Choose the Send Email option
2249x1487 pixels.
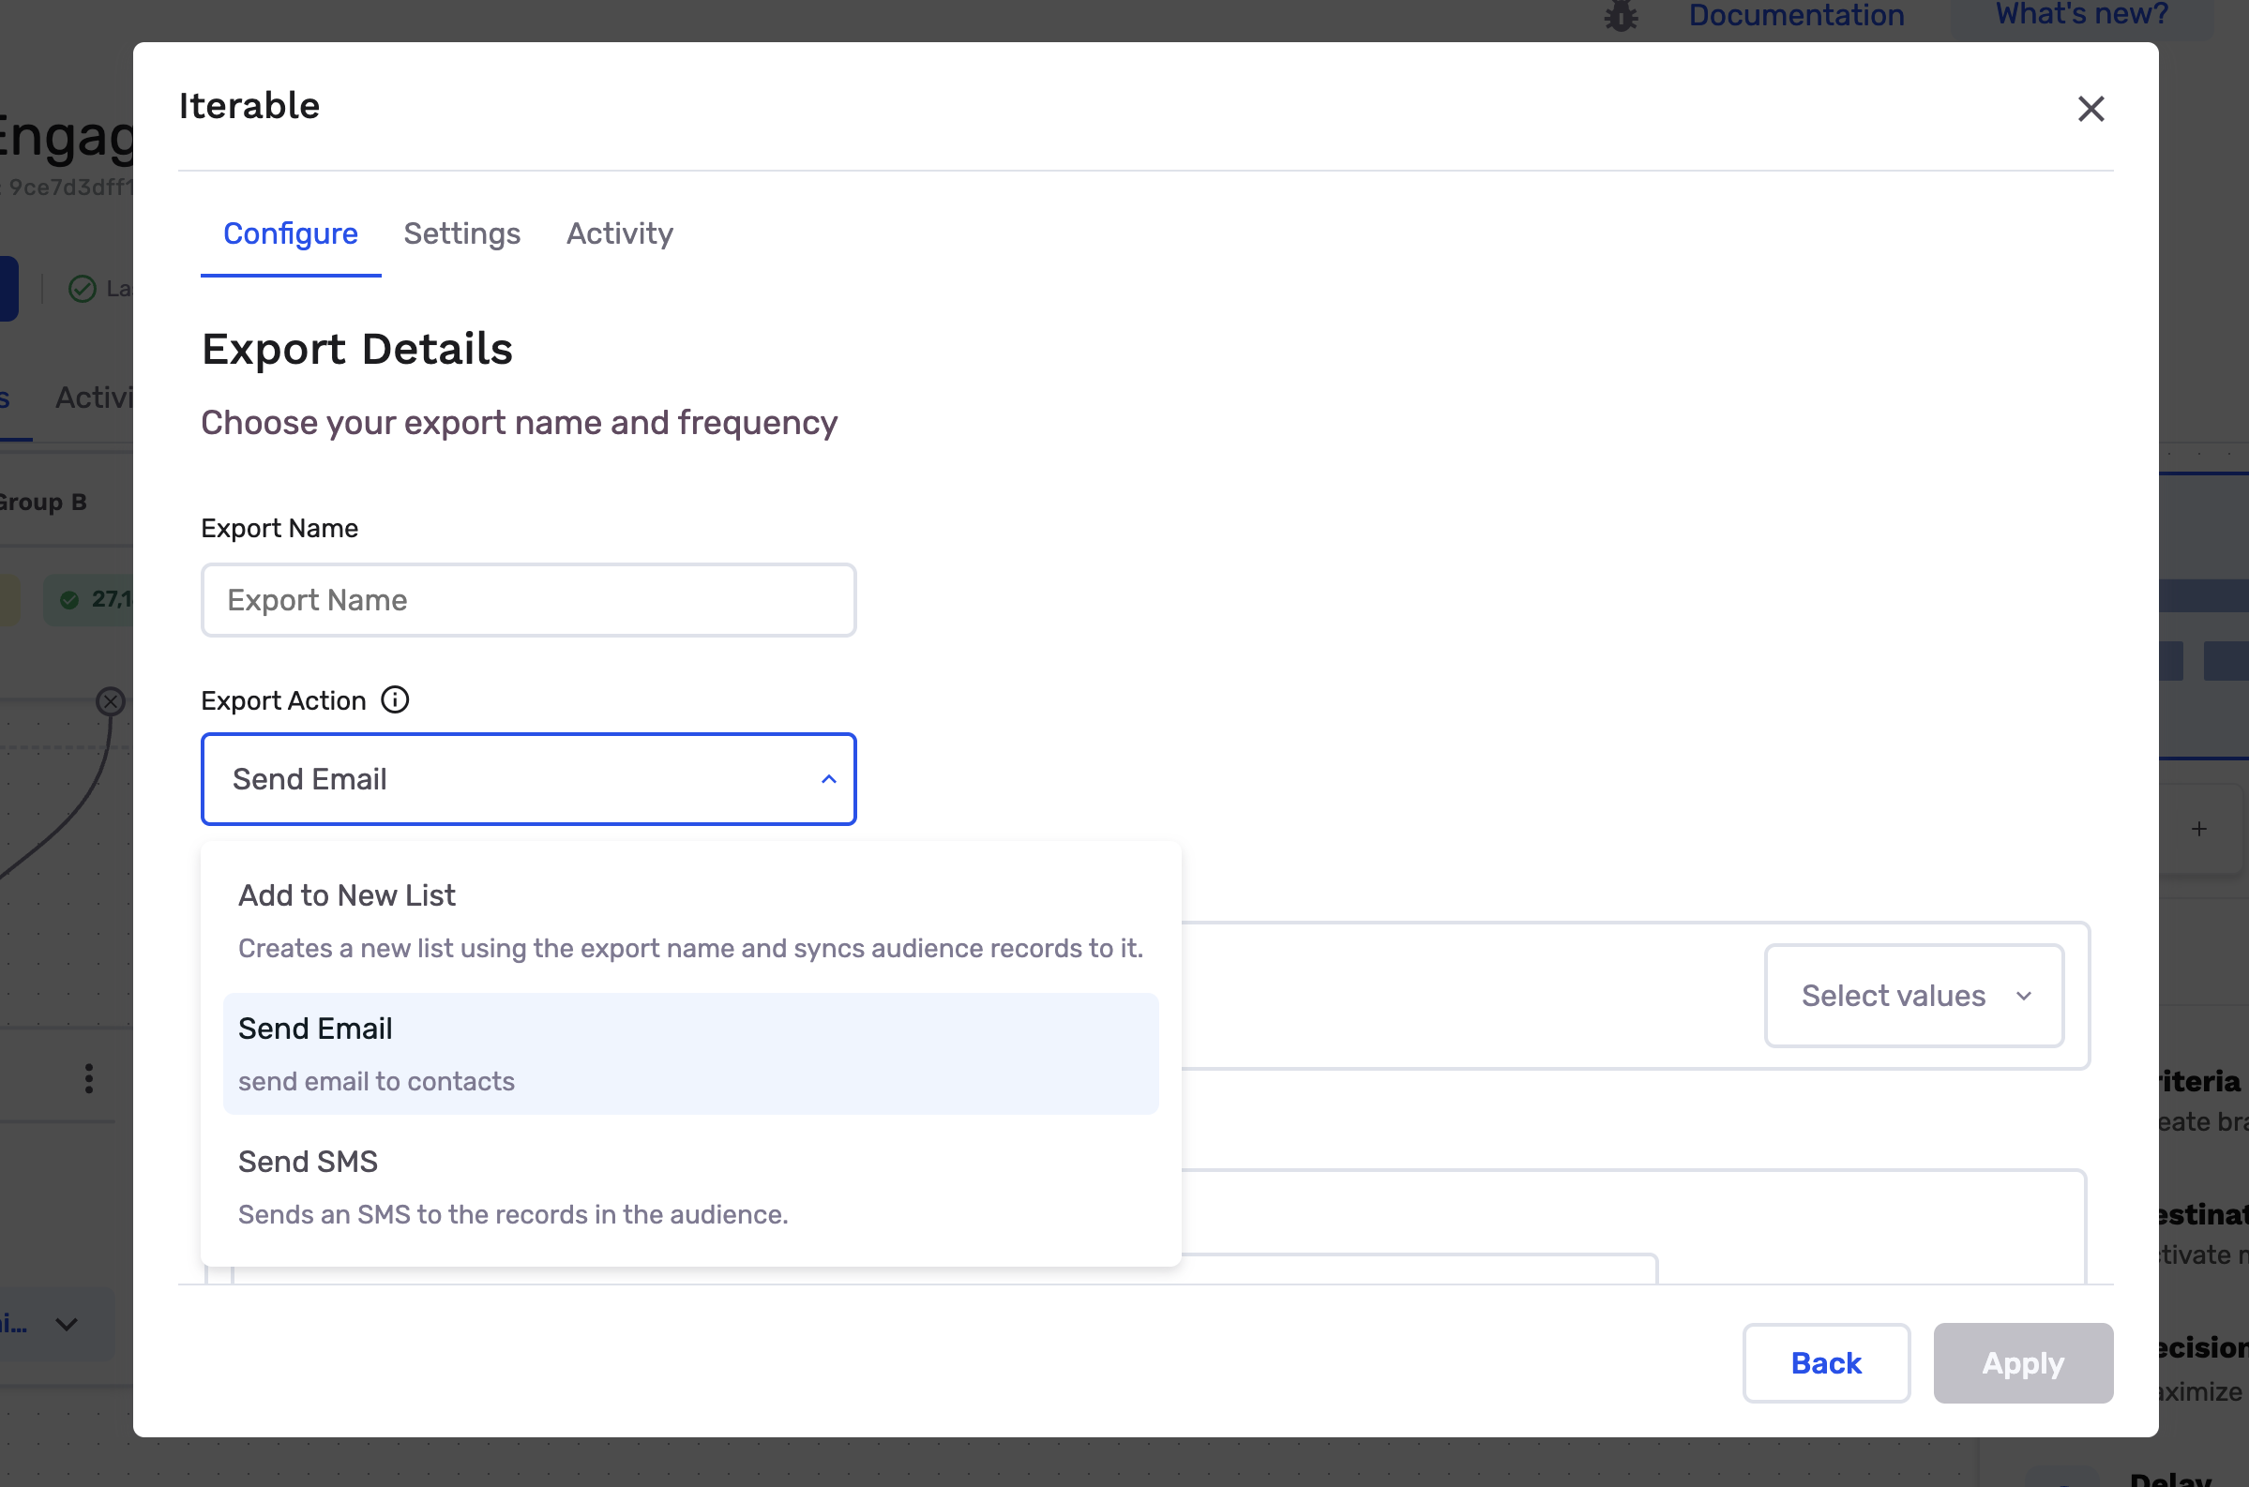click(690, 1054)
